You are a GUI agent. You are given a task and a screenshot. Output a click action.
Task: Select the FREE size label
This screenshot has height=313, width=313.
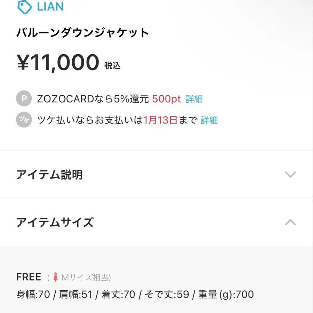pos(28,276)
